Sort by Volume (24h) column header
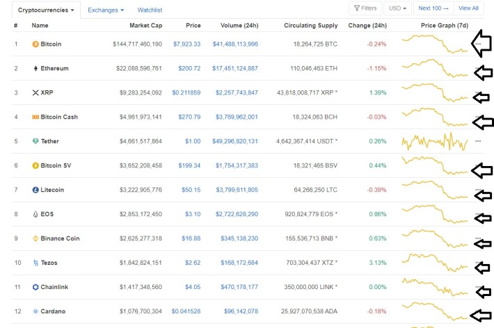This screenshot has width=494, height=328. [x=239, y=26]
